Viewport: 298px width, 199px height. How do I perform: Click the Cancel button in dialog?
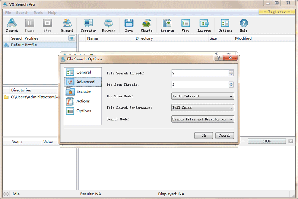(x=224, y=136)
